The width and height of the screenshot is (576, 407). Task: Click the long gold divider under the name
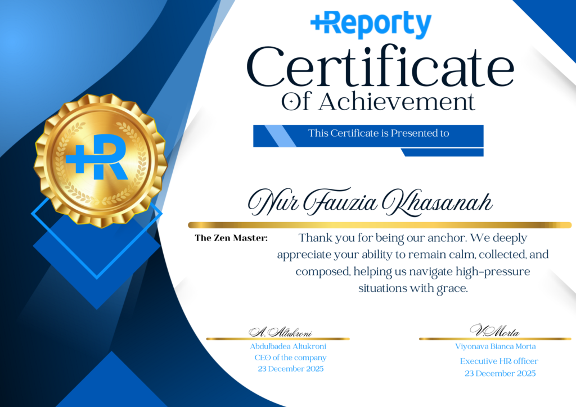coord(379,225)
